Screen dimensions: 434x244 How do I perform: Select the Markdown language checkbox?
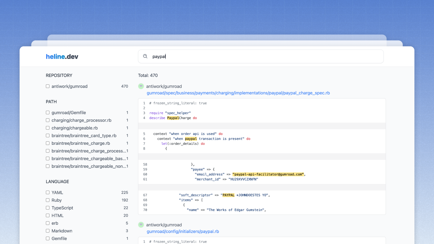(x=48, y=231)
